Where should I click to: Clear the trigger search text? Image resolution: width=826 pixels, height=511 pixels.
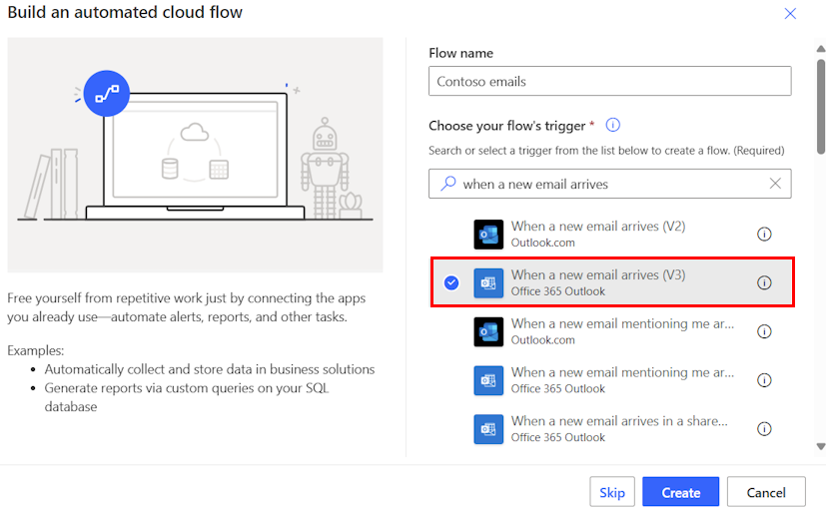pos(775,183)
